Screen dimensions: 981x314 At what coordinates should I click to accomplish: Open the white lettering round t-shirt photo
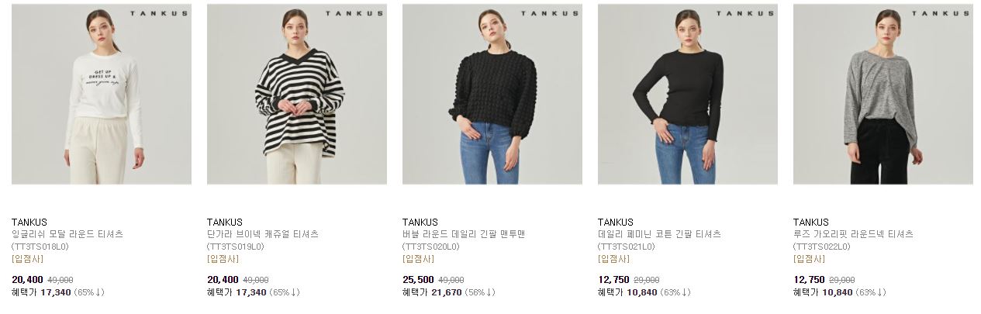[102, 94]
